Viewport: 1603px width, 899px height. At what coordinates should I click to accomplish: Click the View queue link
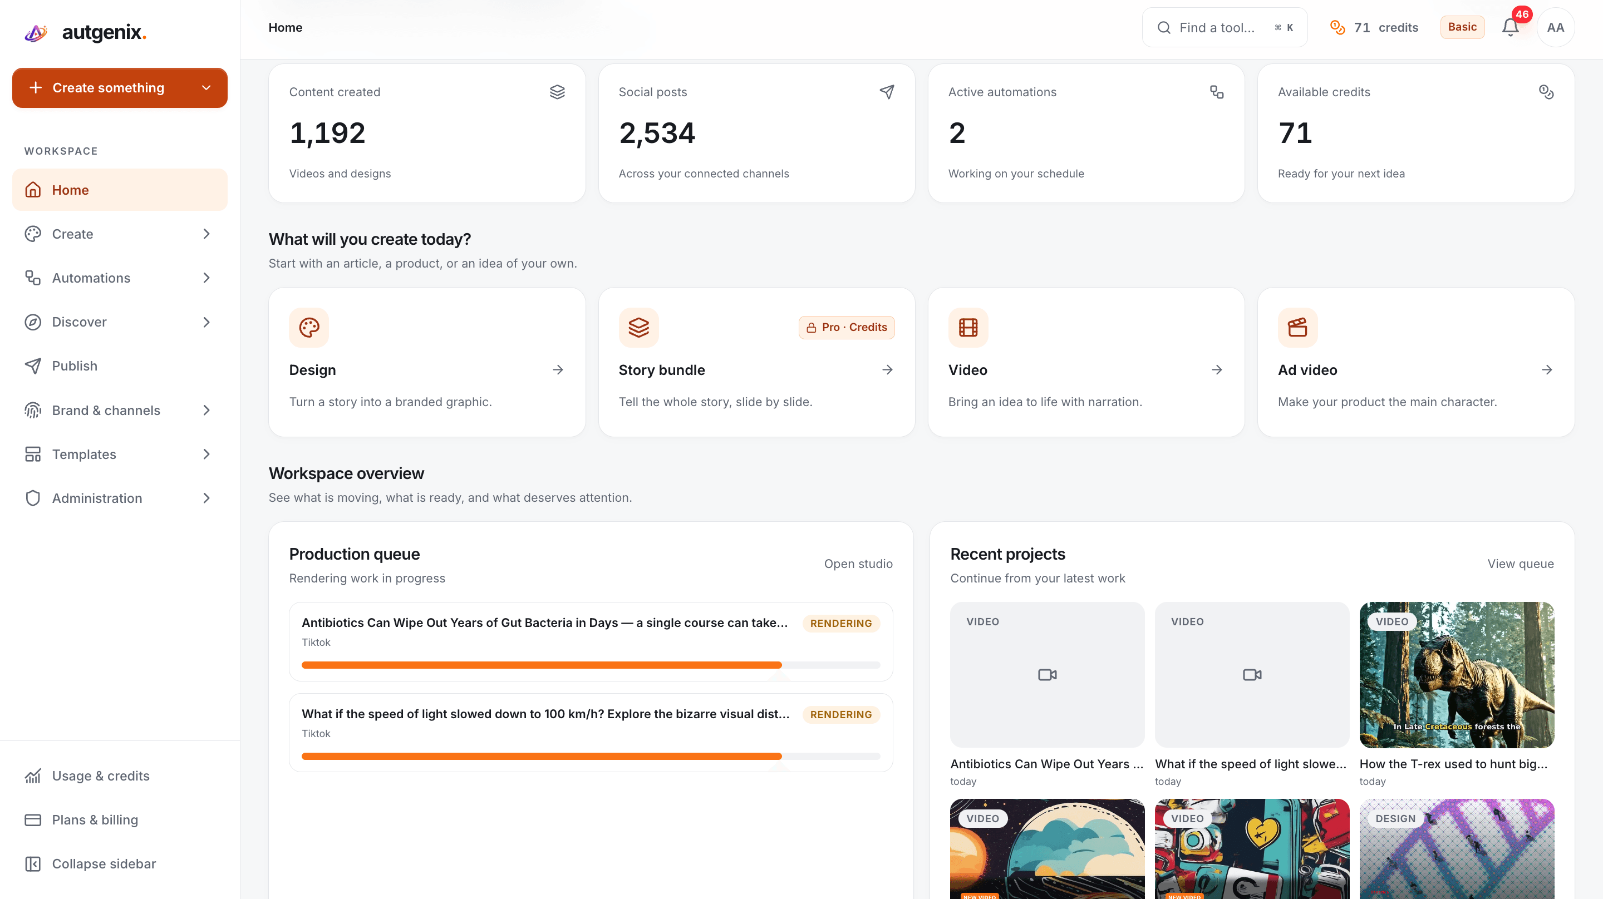(x=1520, y=564)
